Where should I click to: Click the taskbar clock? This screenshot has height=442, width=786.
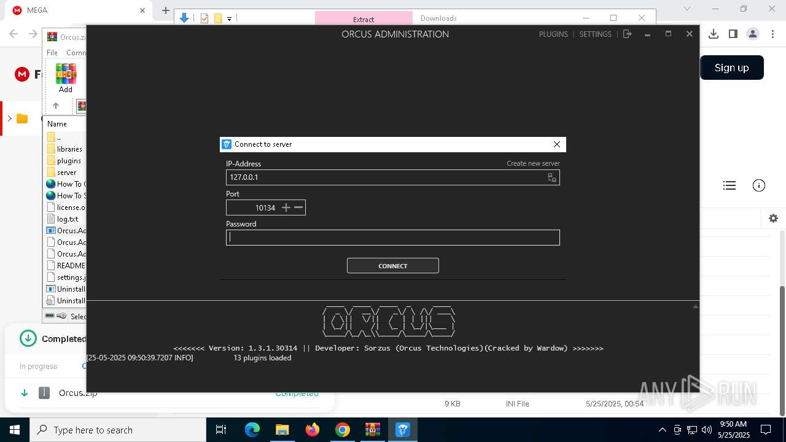734,430
